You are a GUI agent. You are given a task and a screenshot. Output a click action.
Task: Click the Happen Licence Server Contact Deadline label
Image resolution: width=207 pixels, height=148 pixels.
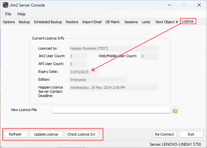coord(51,91)
